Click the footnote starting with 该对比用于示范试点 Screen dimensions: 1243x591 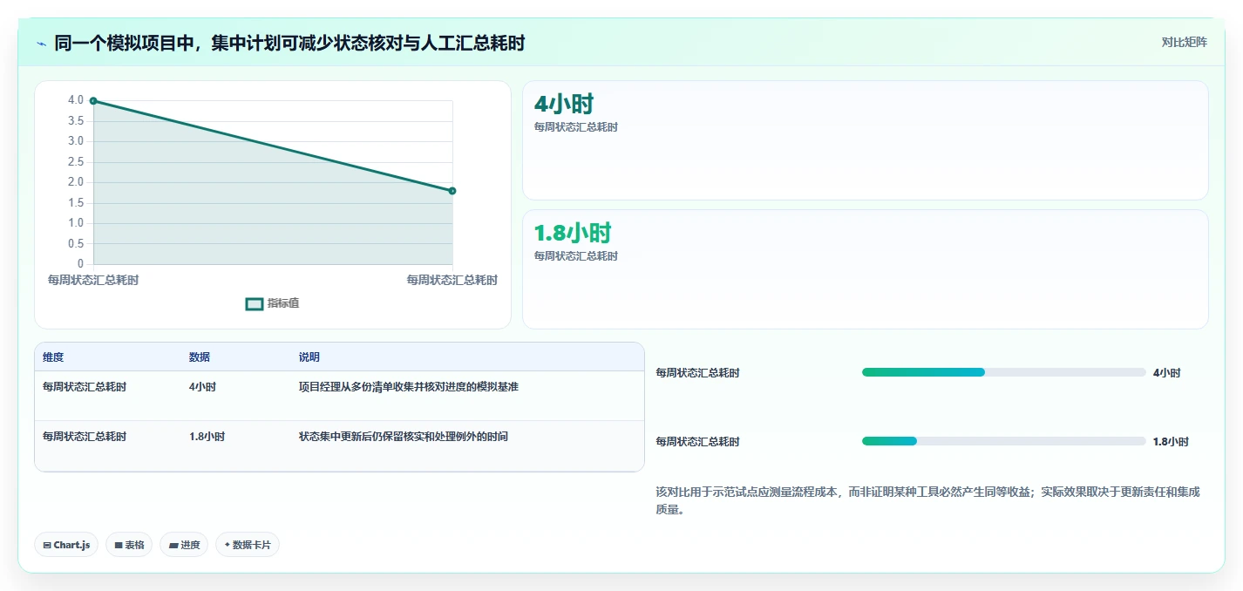(x=928, y=501)
